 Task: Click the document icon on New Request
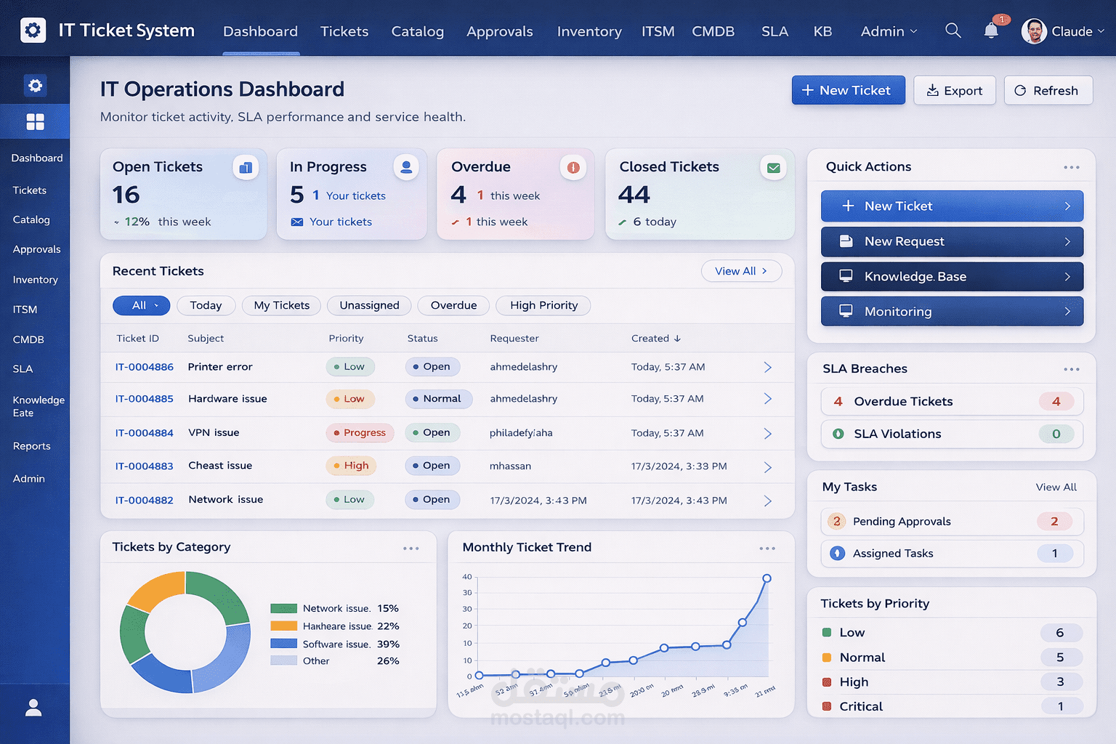(x=846, y=241)
